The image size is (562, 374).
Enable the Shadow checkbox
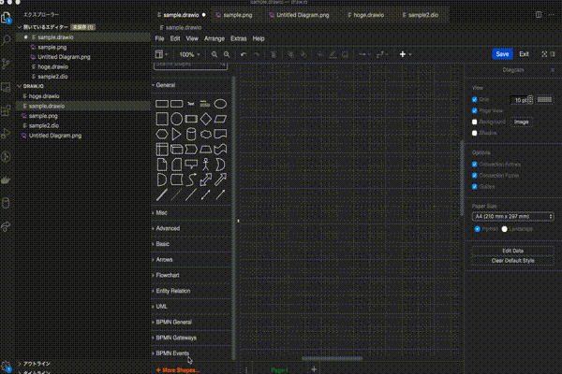pos(475,133)
